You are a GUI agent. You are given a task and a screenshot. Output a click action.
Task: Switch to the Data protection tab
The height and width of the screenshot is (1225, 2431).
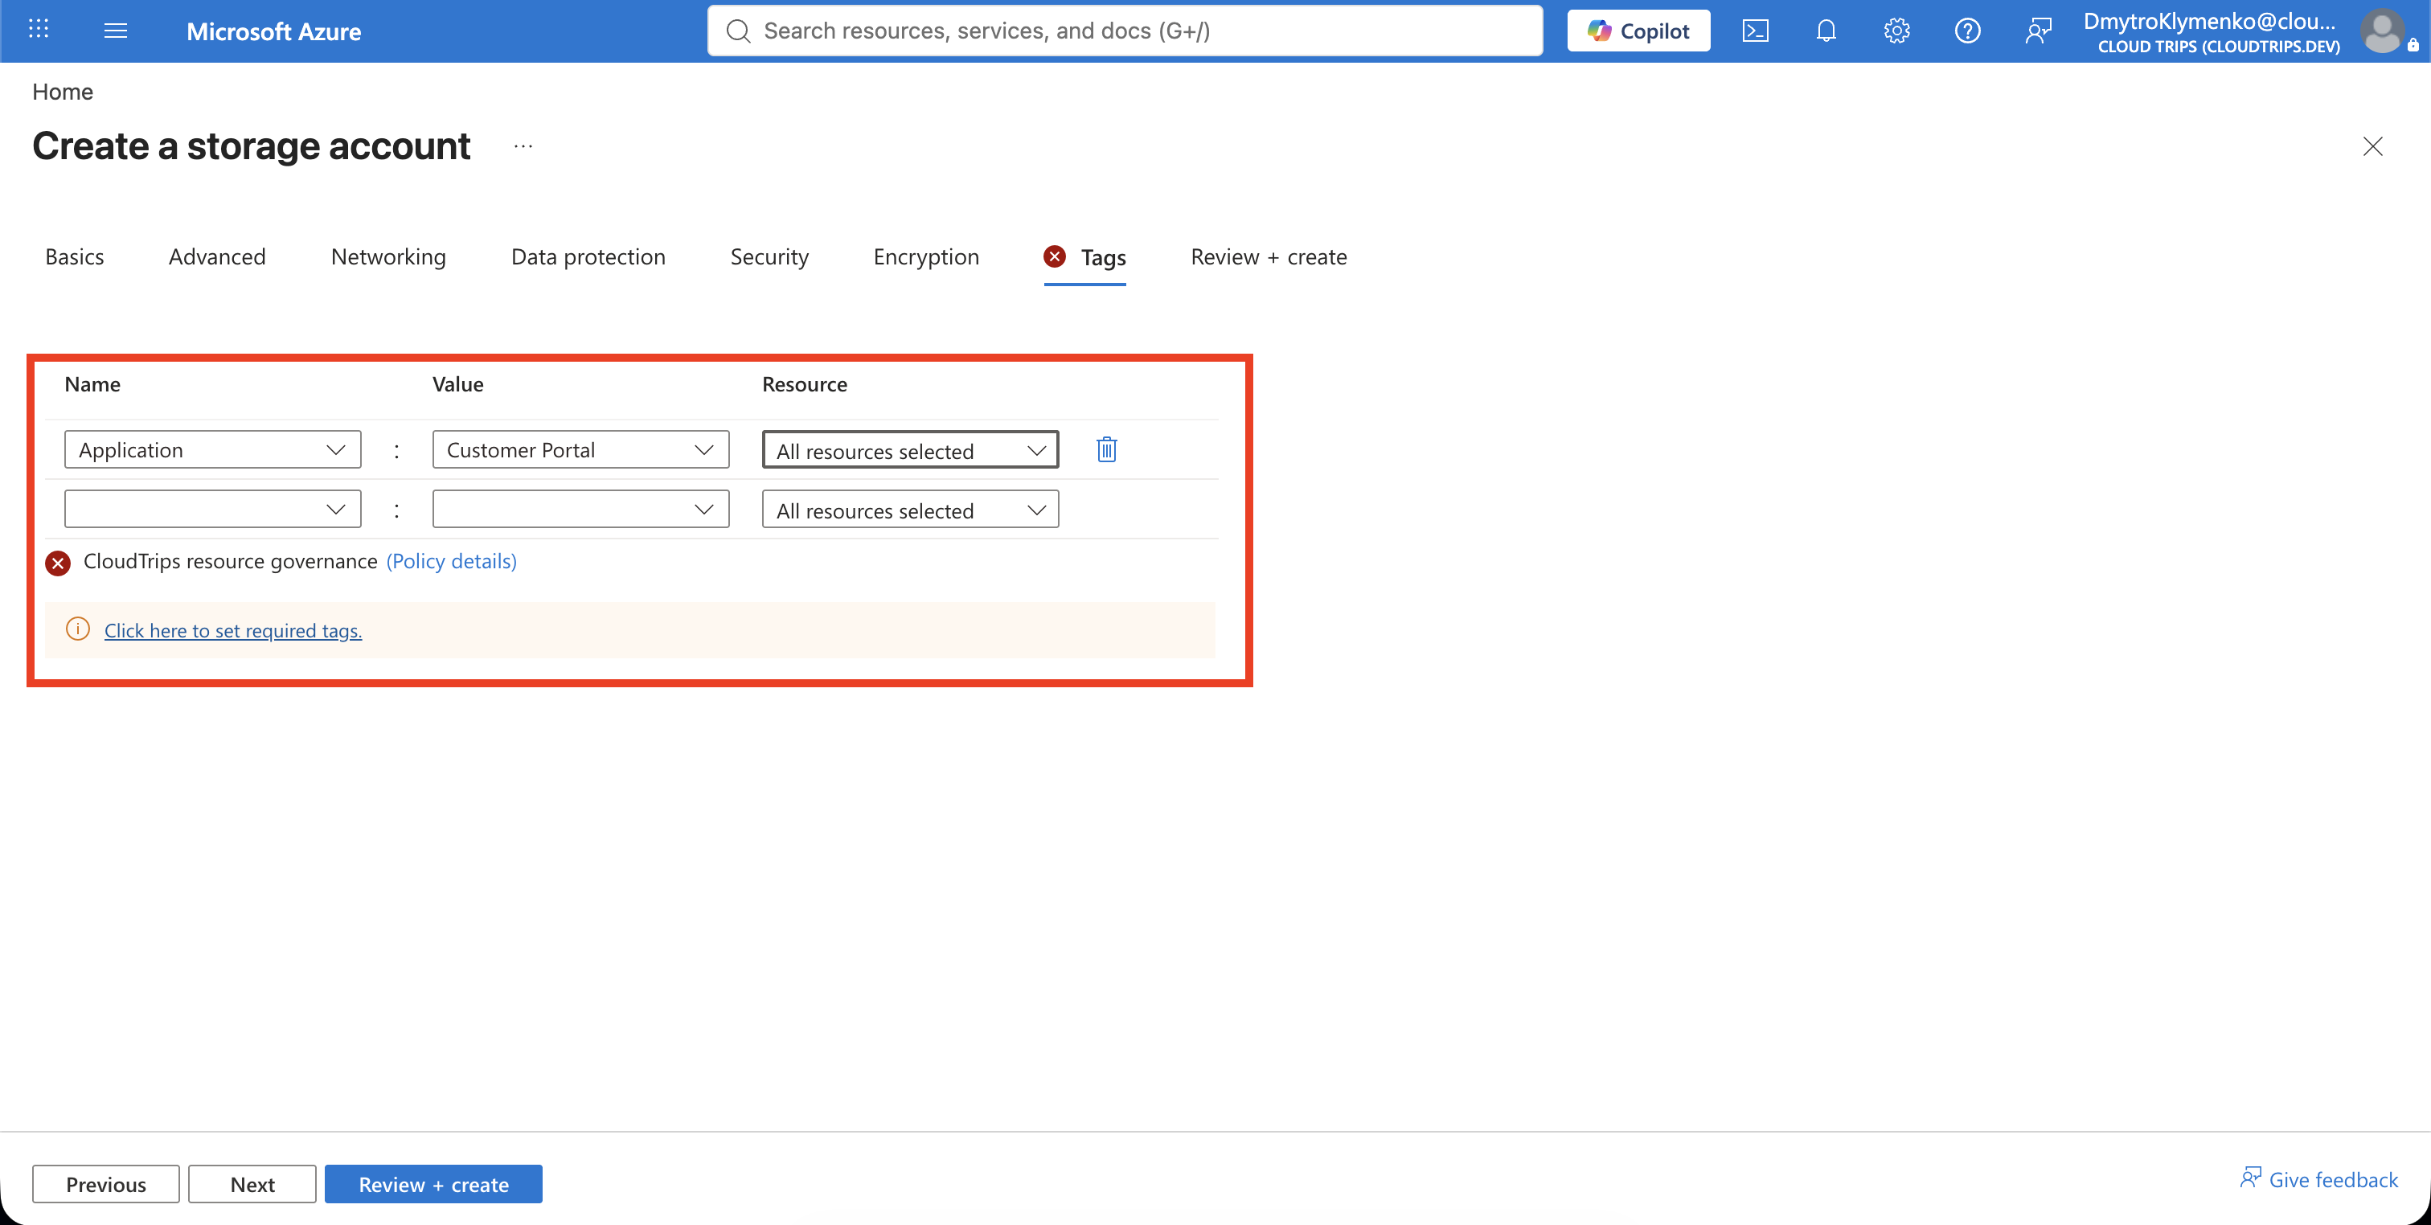click(x=588, y=256)
